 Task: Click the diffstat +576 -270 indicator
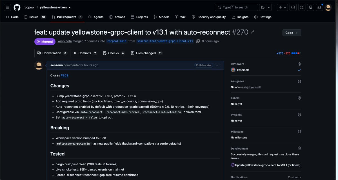289,53
